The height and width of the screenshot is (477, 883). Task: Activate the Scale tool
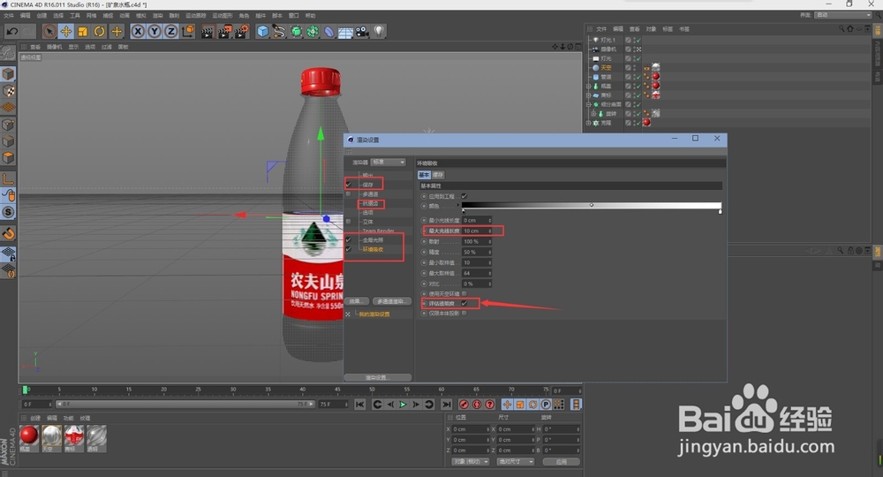(83, 32)
